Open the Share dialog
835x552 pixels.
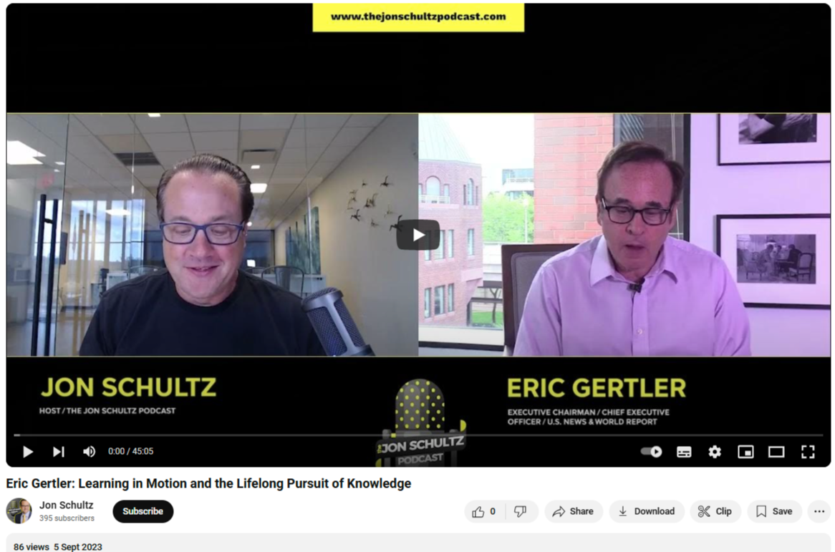pos(573,511)
